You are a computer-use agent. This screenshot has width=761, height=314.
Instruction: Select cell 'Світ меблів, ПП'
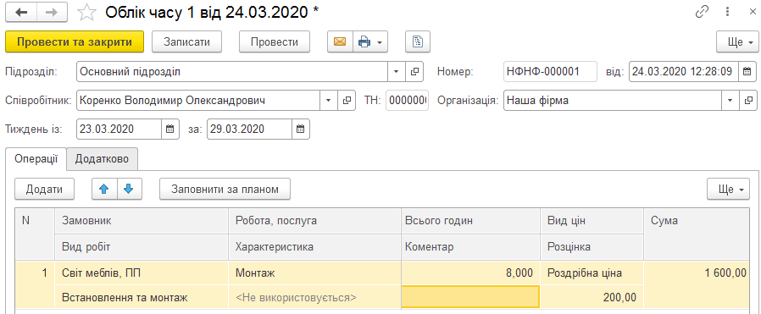[142, 273]
